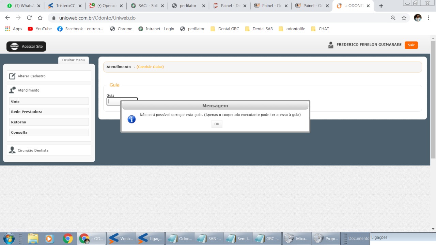Click the page vertical scrollbar

(x=433, y=102)
